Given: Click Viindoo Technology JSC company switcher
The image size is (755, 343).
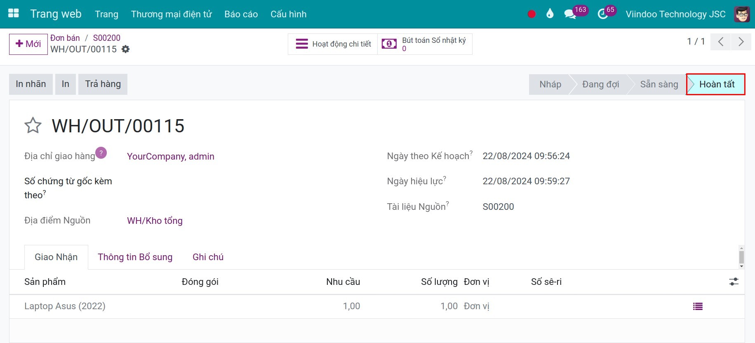Looking at the screenshot, I should point(675,14).
